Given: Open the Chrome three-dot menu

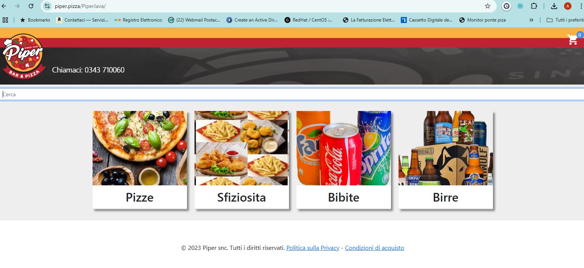Looking at the screenshot, I should coord(581,6).
